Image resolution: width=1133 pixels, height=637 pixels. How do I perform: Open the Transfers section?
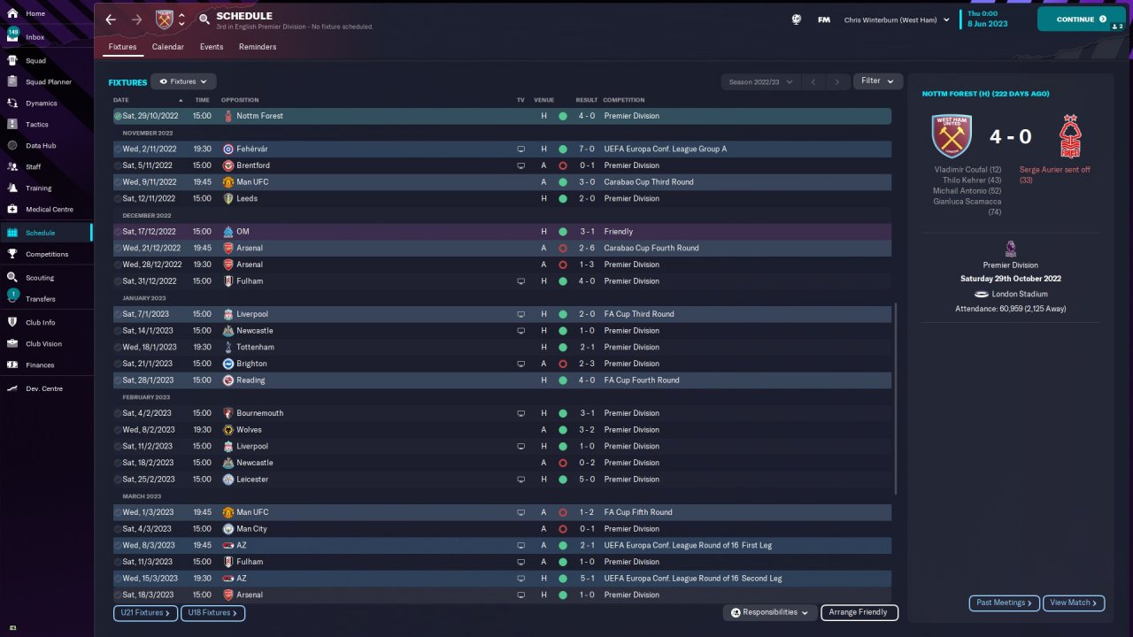coord(41,299)
